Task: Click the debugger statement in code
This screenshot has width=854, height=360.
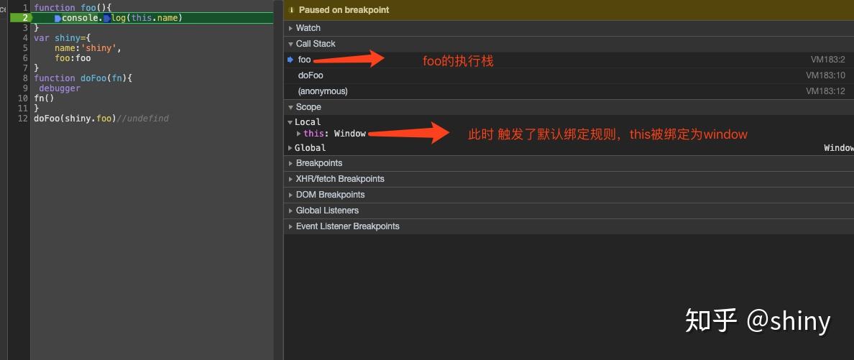Action: click(60, 88)
